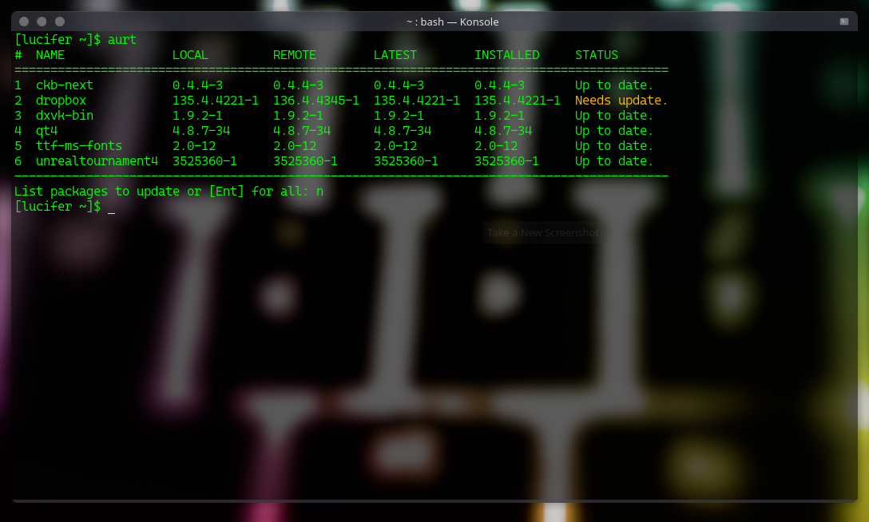Click the 'List packages to update or [Ent] for all: n' line
This screenshot has height=522, width=869.
(x=169, y=192)
